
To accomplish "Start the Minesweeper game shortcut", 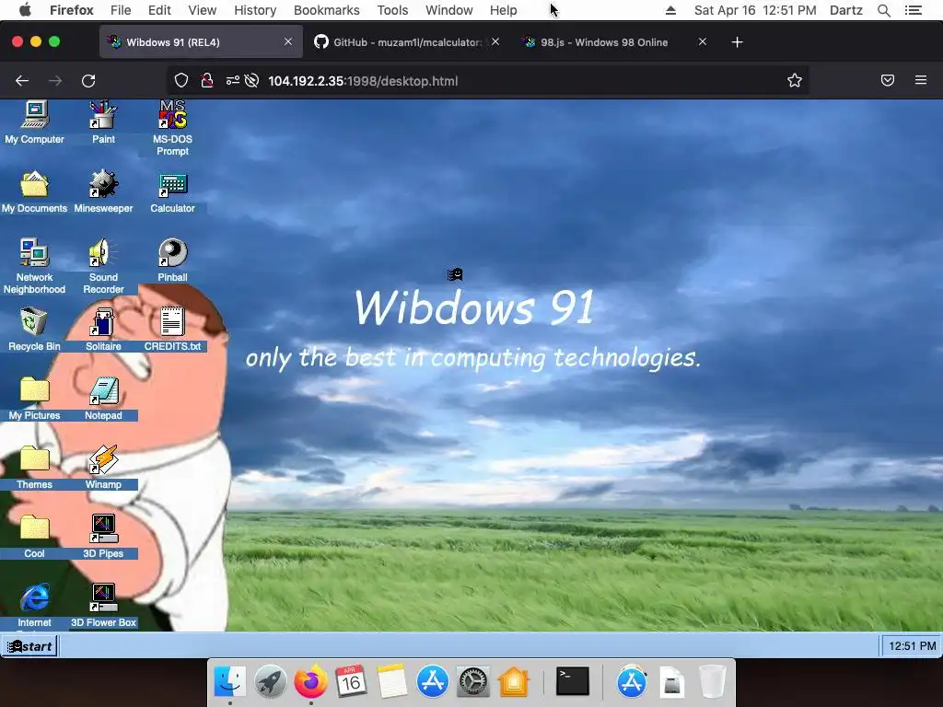I will 103,191.
